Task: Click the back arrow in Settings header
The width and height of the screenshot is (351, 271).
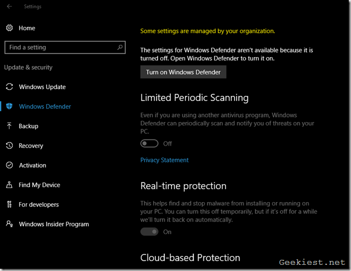Action: [x=10, y=7]
